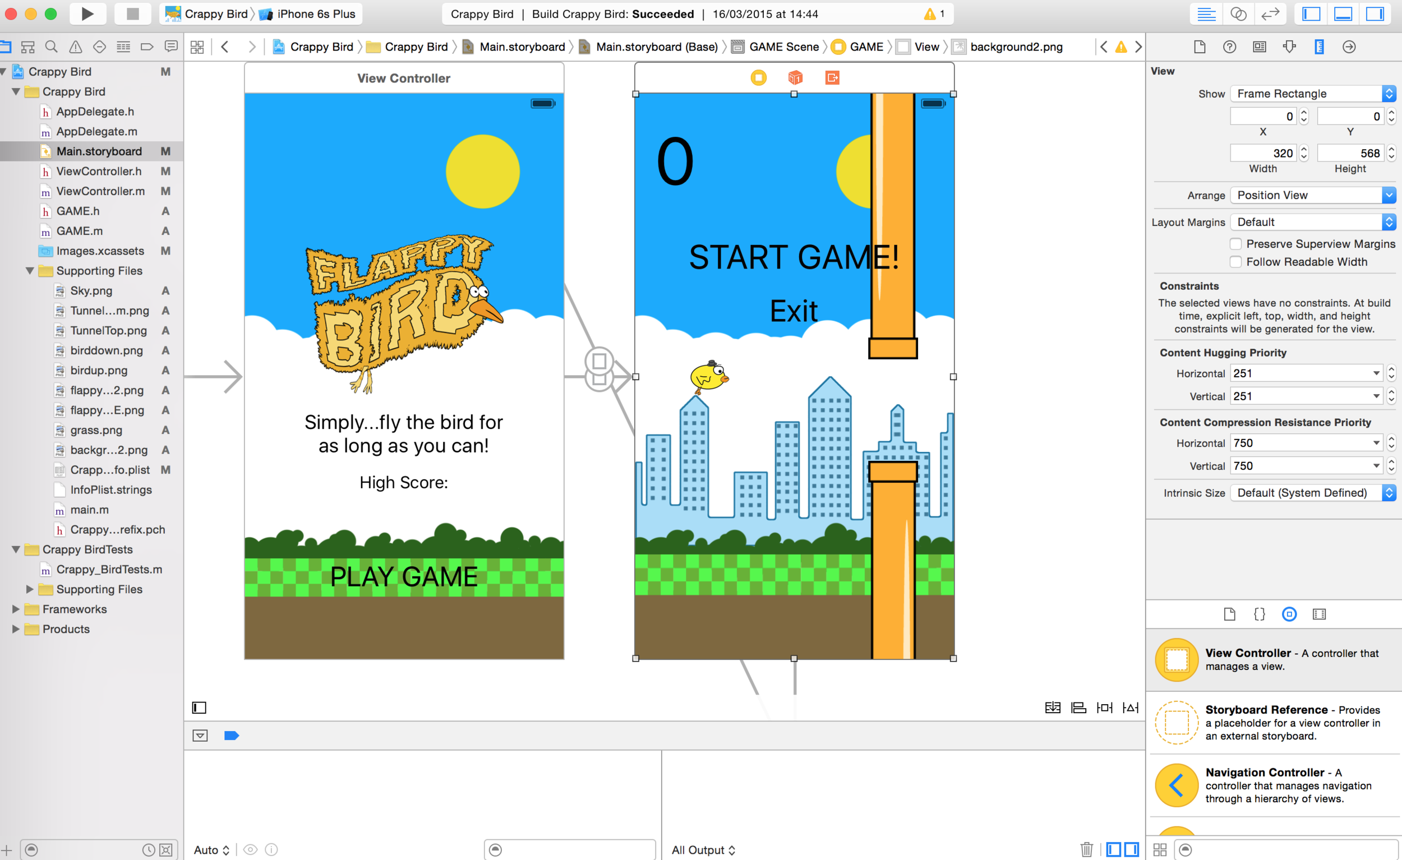Open the Show Frame Rectangle dropdown

pos(1313,93)
